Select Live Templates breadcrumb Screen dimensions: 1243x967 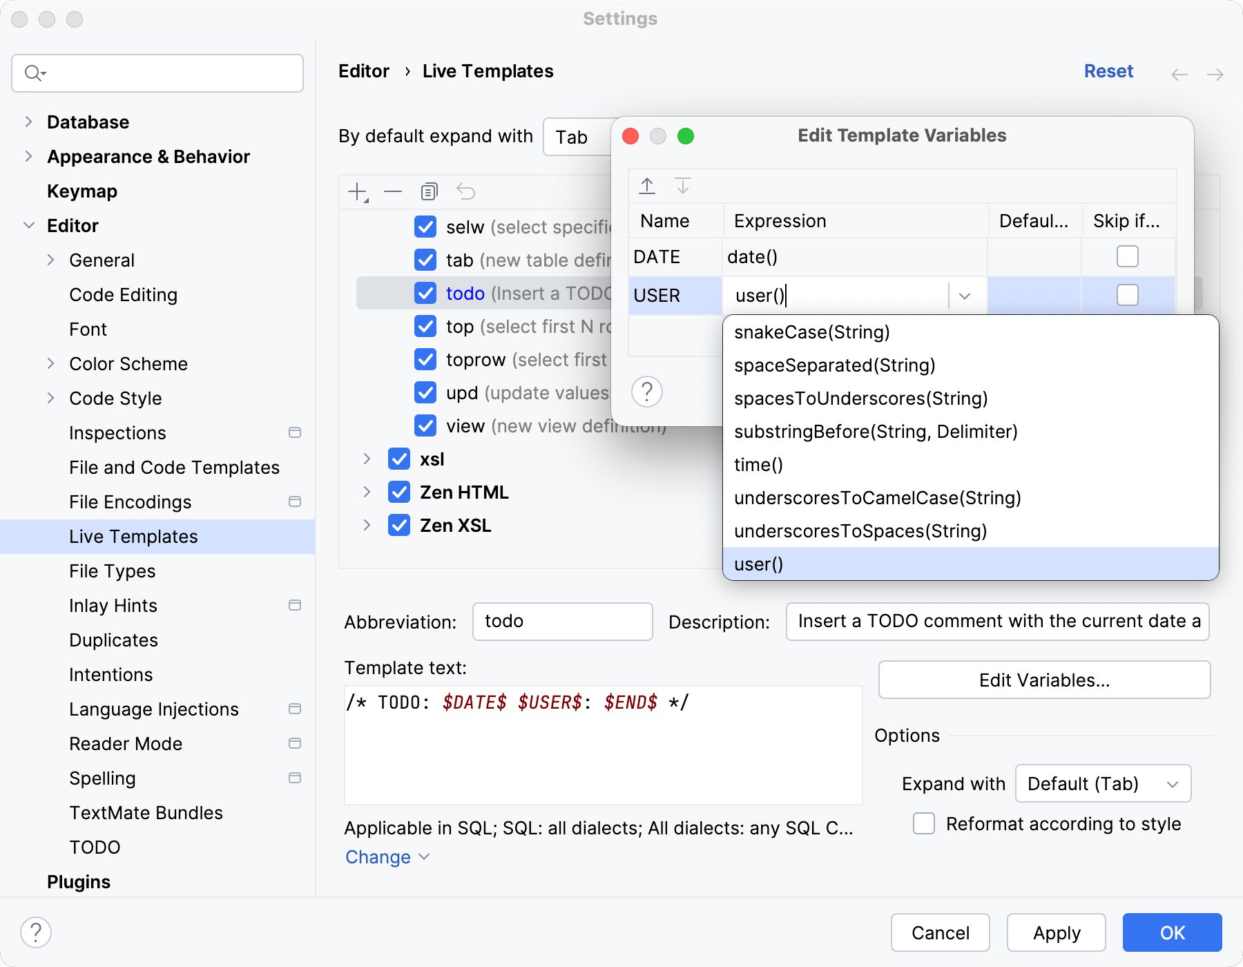click(x=488, y=70)
